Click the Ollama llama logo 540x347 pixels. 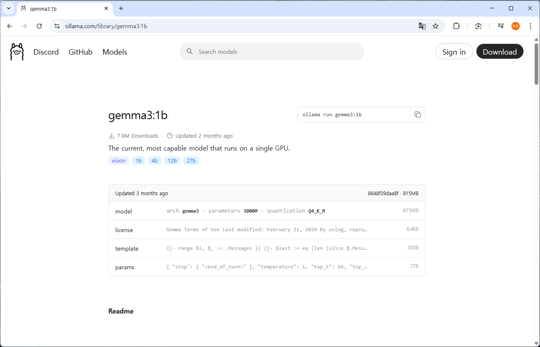click(17, 52)
